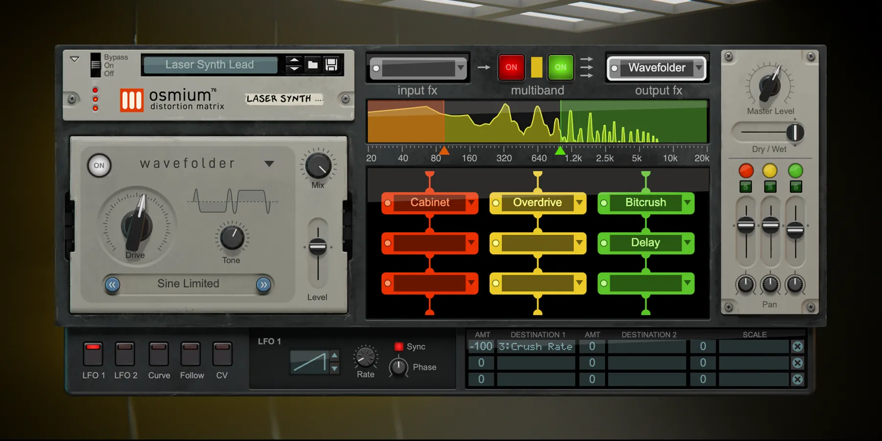Save the current preset via disk icon
Image resolution: width=882 pixels, height=441 pixels.
click(333, 64)
